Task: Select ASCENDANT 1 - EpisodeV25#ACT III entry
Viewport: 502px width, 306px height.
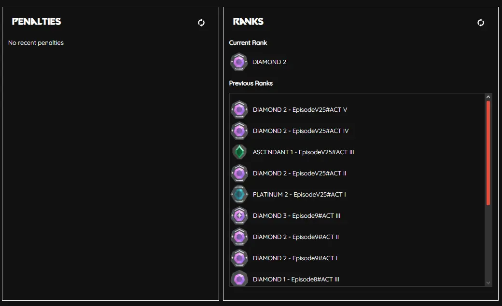Action: (303, 152)
